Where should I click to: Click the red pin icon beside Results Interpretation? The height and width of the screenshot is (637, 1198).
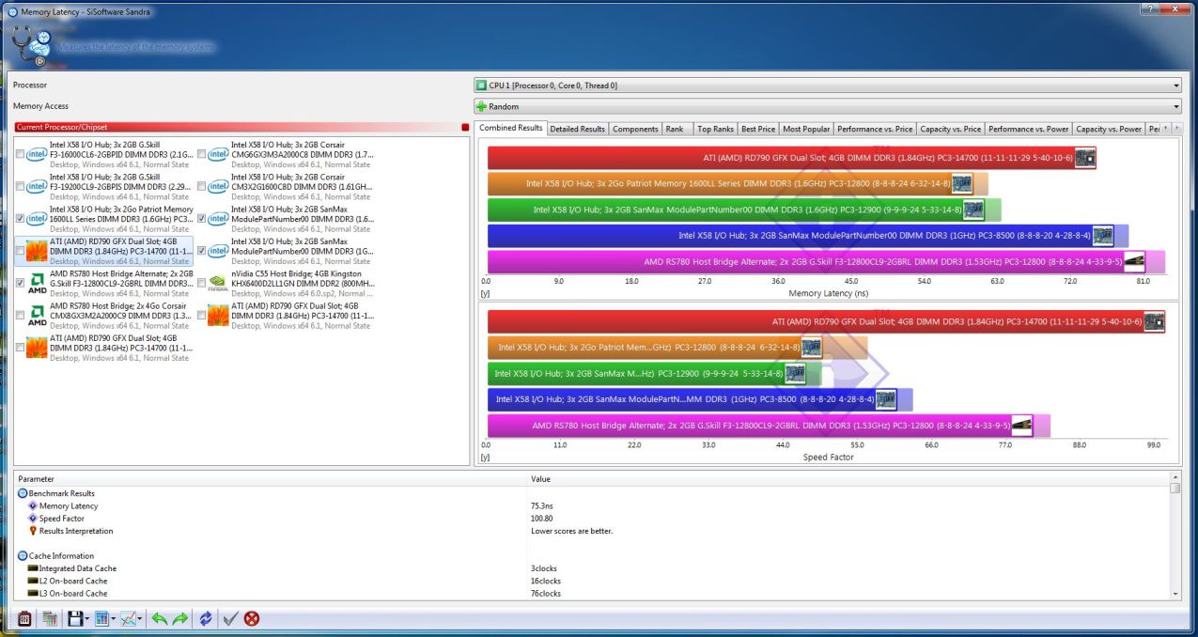[33, 531]
